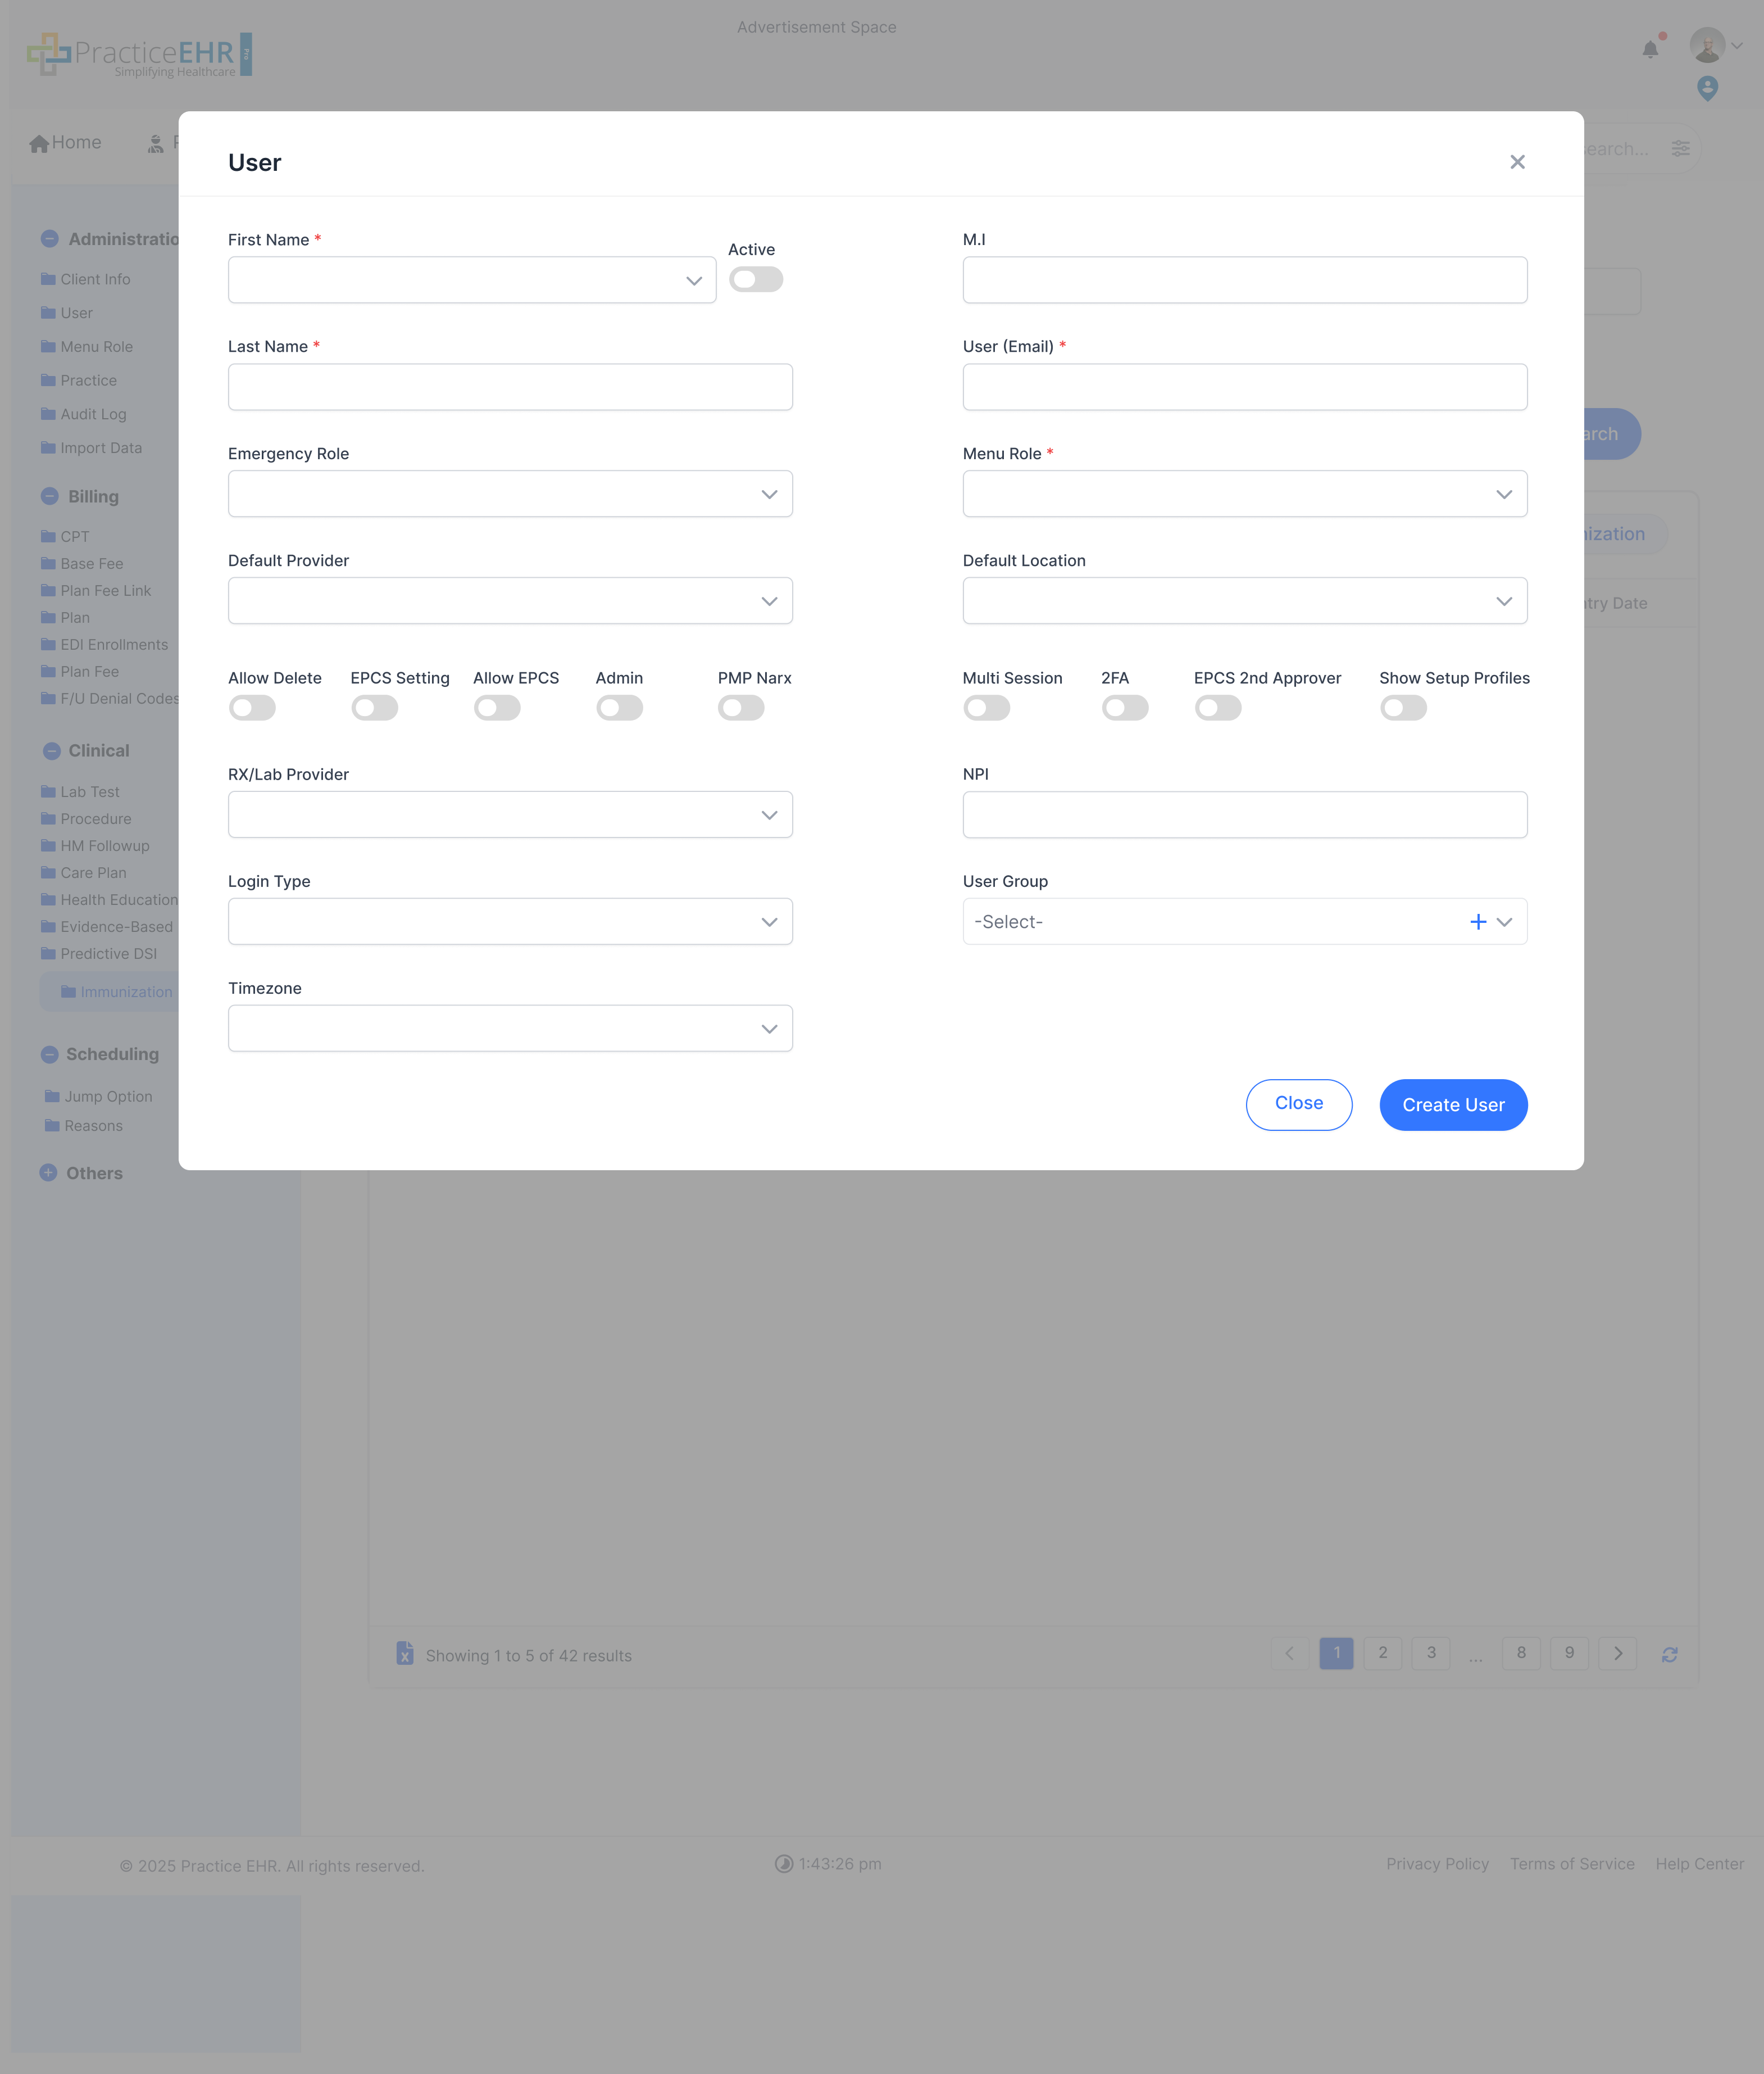Click the Create User button
Image resolution: width=1764 pixels, height=2074 pixels.
(1452, 1104)
